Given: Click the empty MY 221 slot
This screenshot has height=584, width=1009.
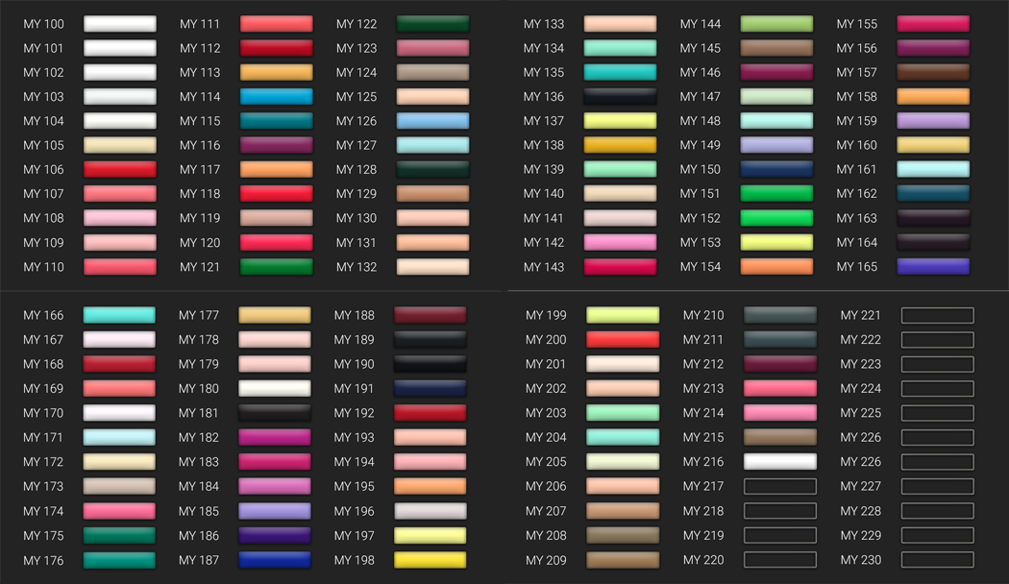Looking at the screenshot, I should tap(938, 315).
